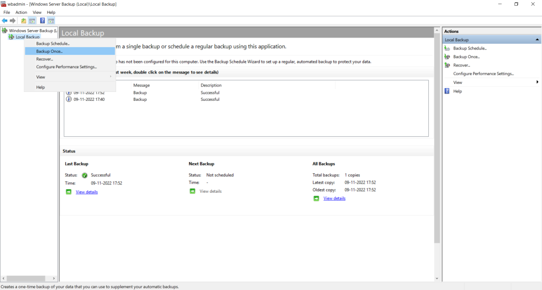542x290 pixels.
Task: Click the 1 copies total backups value
Action: click(x=352, y=175)
